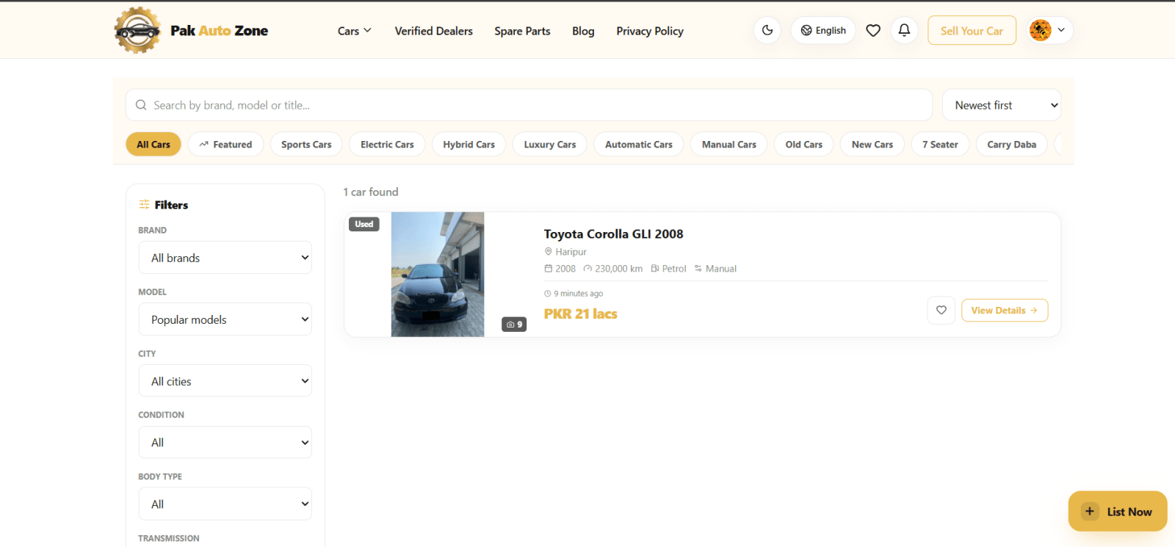Viewport: 1175px width, 547px height.
Task: Go to Verified Dealers page
Action: pos(434,31)
